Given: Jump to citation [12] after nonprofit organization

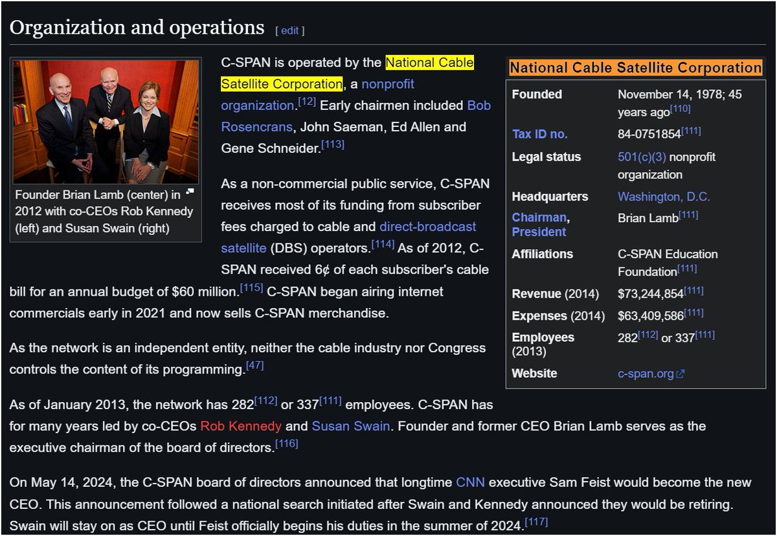Looking at the screenshot, I should (306, 102).
